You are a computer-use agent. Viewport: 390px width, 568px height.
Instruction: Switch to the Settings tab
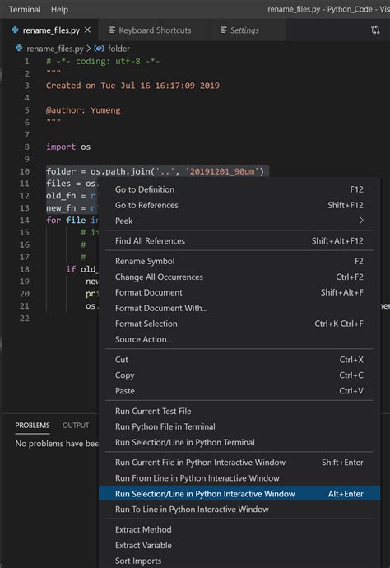click(x=244, y=30)
